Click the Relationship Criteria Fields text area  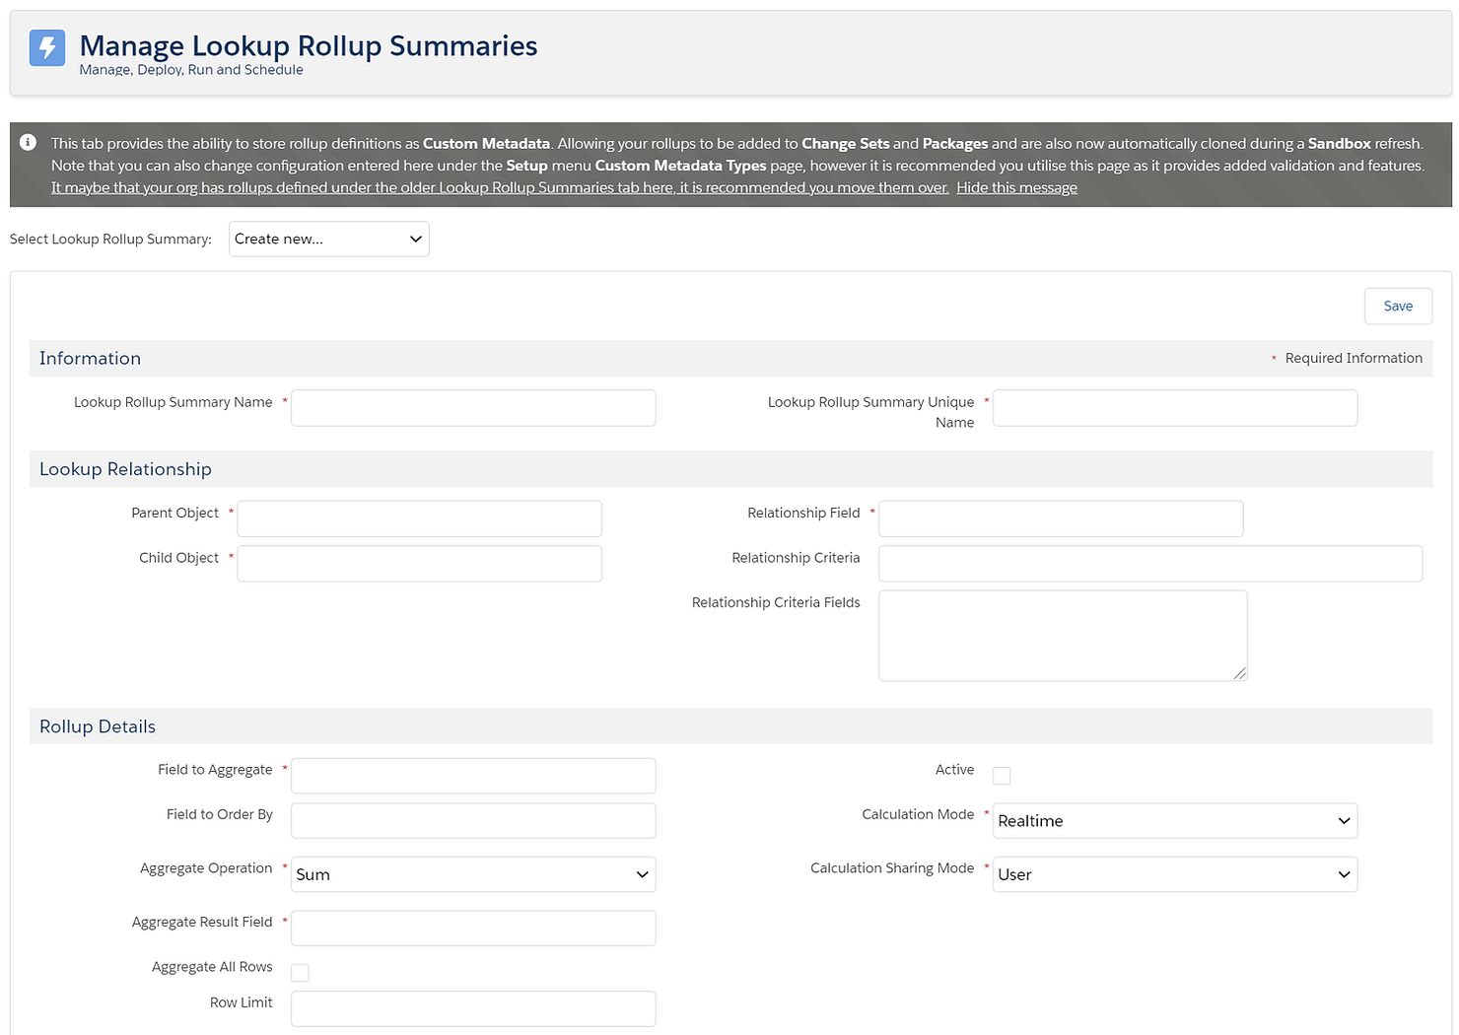pos(1063,636)
